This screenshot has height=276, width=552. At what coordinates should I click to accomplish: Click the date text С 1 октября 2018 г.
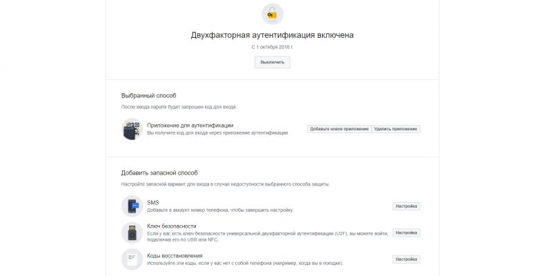click(x=272, y=47)
